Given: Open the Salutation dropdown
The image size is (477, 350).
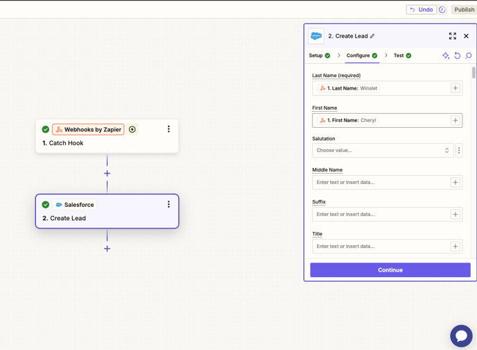Looking at the screenshot, I should click(x=383, y=150).
